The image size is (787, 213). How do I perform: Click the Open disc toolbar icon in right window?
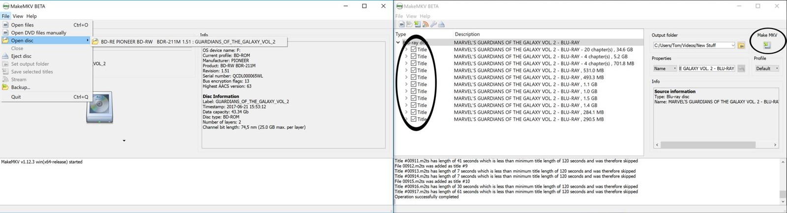(409, 24)
